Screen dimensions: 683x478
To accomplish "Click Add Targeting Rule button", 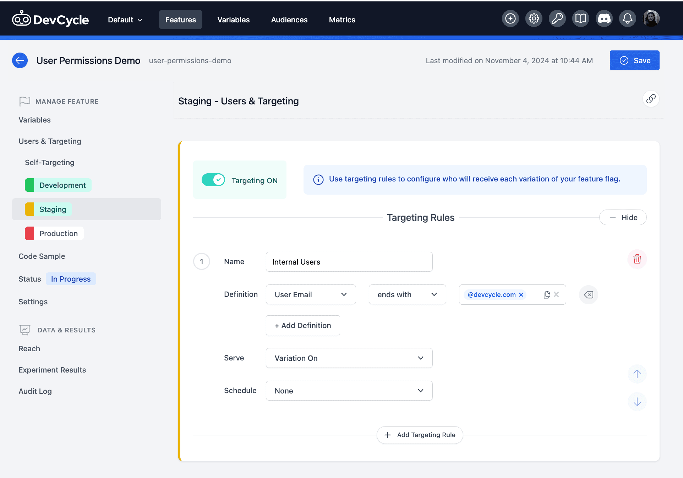I will 419,435.
